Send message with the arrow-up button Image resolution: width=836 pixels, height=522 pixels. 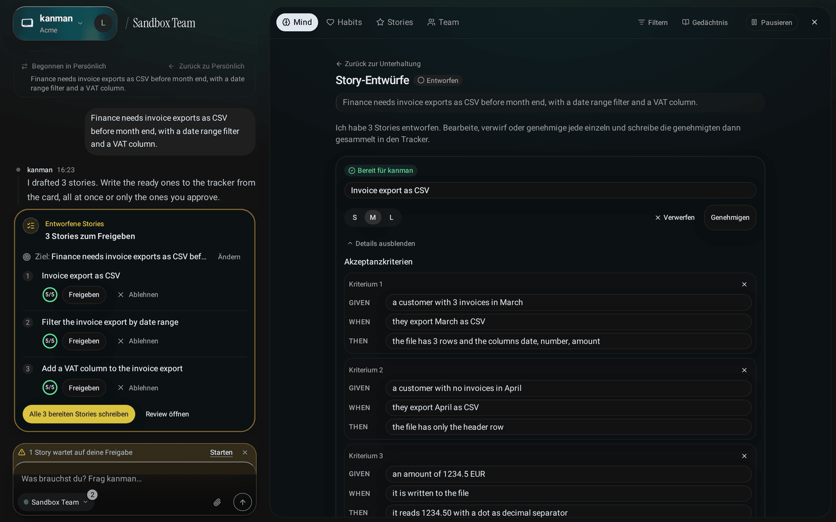[x=243, y=502]
